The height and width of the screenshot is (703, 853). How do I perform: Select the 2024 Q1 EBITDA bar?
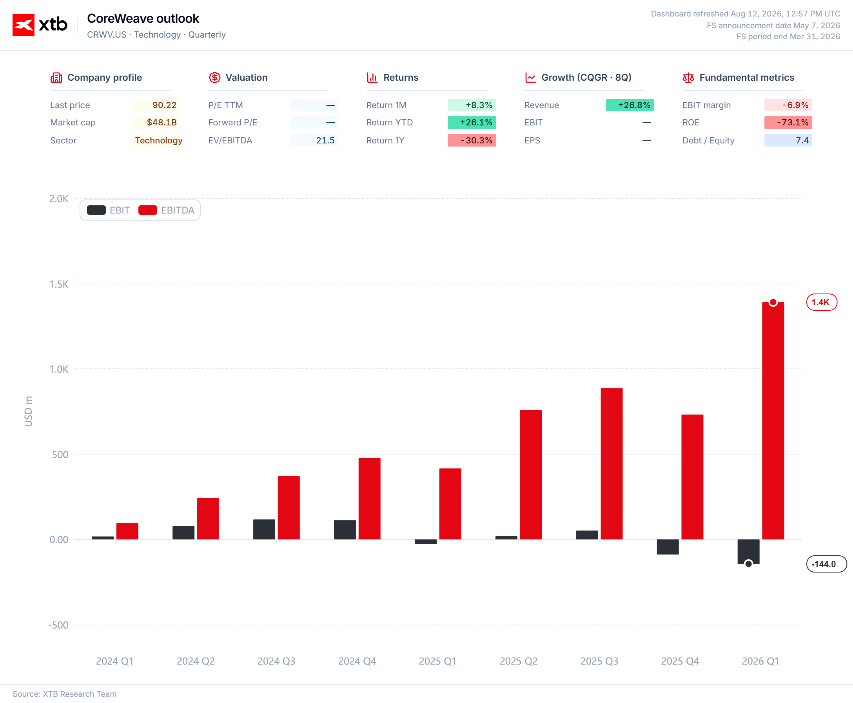pyautogui.click(x=127, y=531)
